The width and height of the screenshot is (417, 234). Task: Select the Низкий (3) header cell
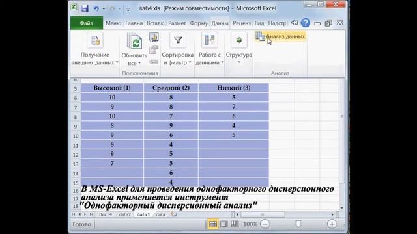tap(234, 88)
